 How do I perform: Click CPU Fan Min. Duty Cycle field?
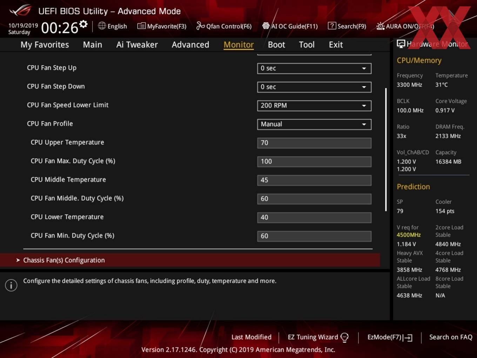pyautogui.click(x=314, y=236)
